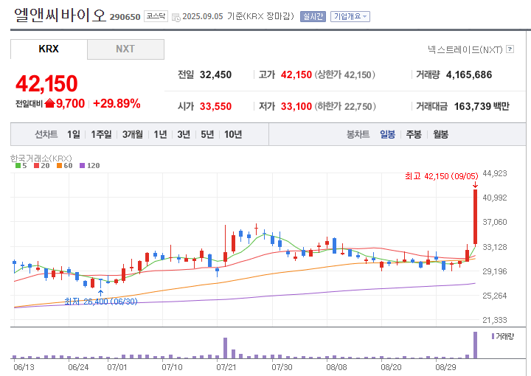Show the 3개월 line chart
The width and height of the screenshot is (531, 376).
pyautogui.click(x=133, y=134)
